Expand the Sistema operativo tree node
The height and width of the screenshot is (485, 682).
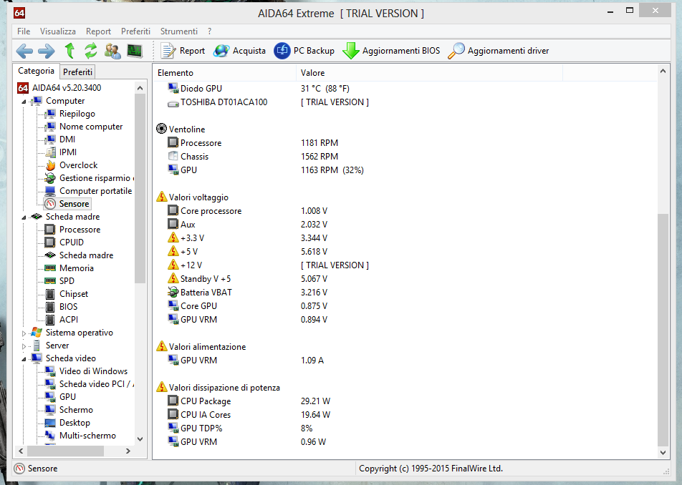click(x=24, y=333)
